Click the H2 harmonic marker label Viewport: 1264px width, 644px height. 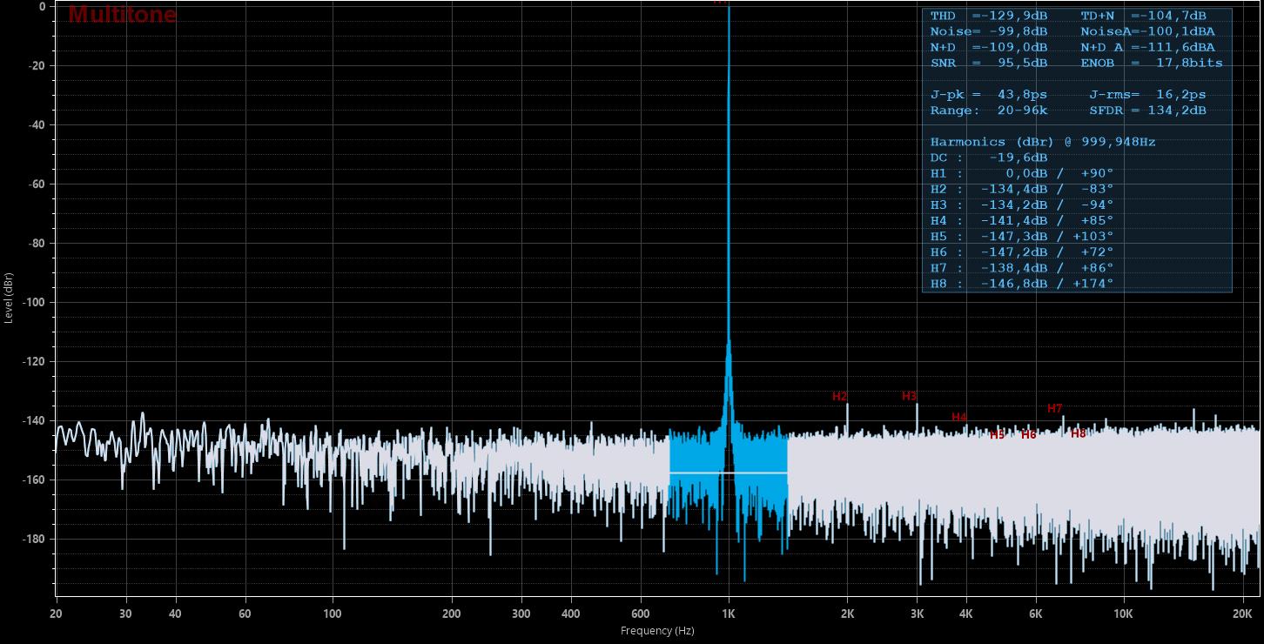839,396
